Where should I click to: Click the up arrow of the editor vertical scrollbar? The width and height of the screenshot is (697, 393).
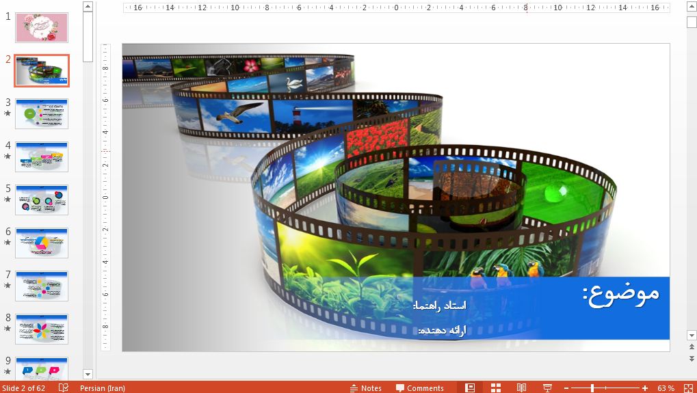pyautogui.click(x=691, y=6)
